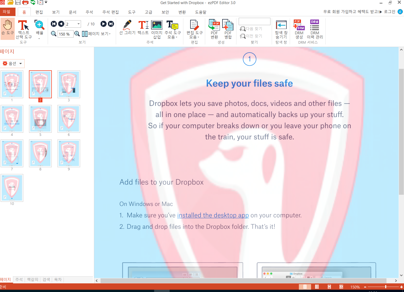The height and width of the screenshot is (292, 404).
Task: Switch to the 홈 (Home) tab
Action: point(24,12)
